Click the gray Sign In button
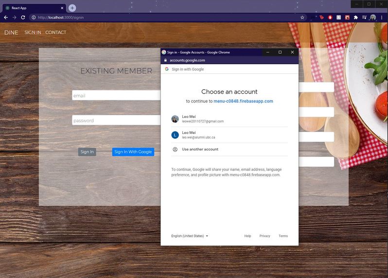 (x=87, y=152)
